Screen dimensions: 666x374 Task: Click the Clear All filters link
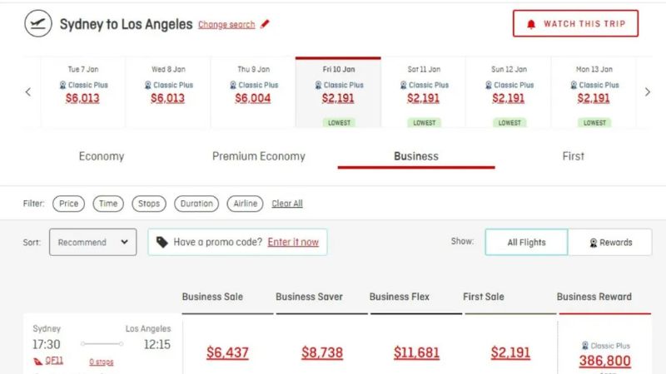[287, 204]
